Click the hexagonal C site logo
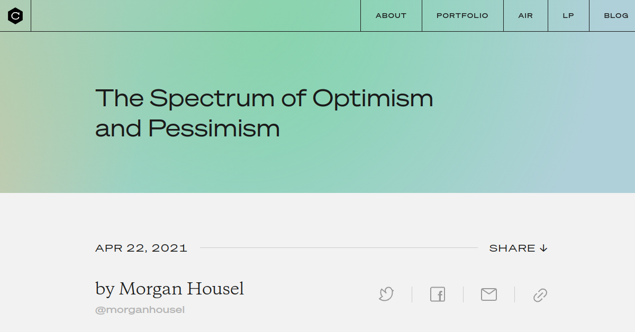This screenshot has width=635, height=332. (15, 15)
